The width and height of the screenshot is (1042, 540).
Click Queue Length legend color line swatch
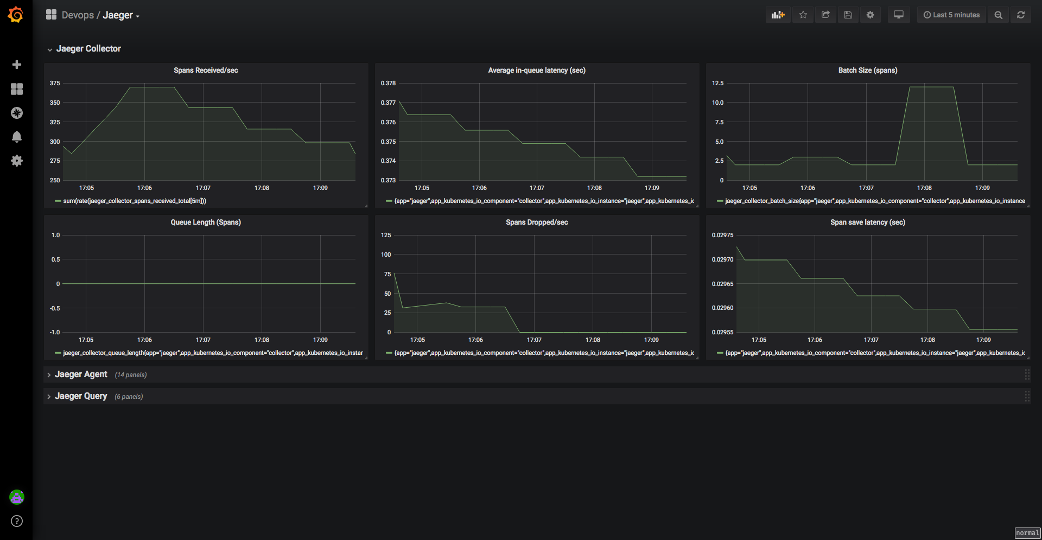(x=58, y=353)
